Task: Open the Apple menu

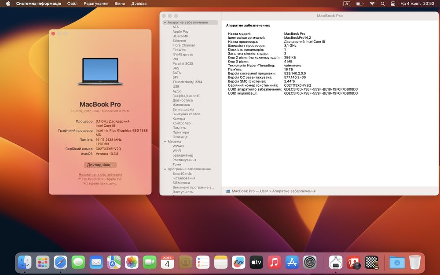Action: (8, 4)
